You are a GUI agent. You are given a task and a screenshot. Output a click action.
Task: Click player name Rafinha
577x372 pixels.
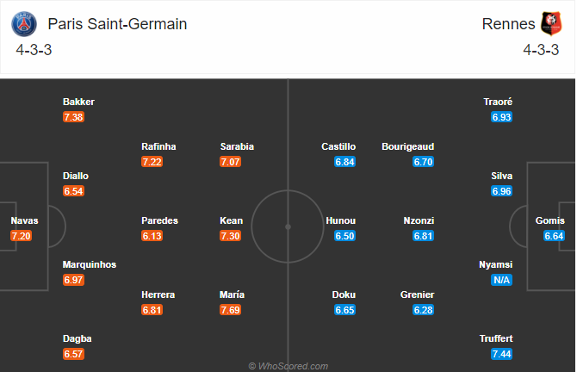[158, 146]
